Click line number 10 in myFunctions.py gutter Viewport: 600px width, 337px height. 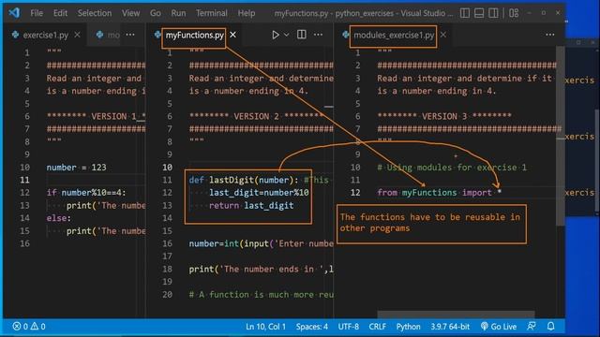click(167, 168)
